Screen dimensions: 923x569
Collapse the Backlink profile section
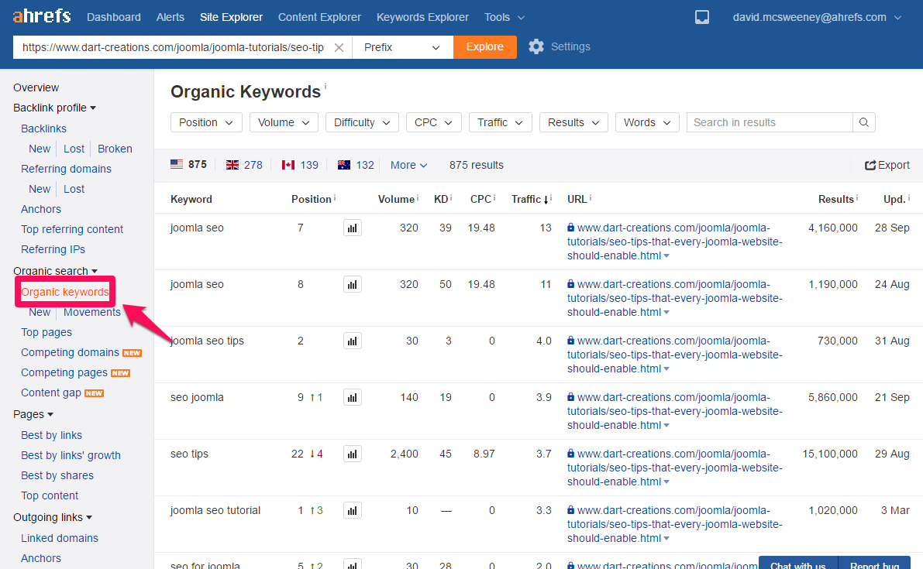[x=55, y=108]
